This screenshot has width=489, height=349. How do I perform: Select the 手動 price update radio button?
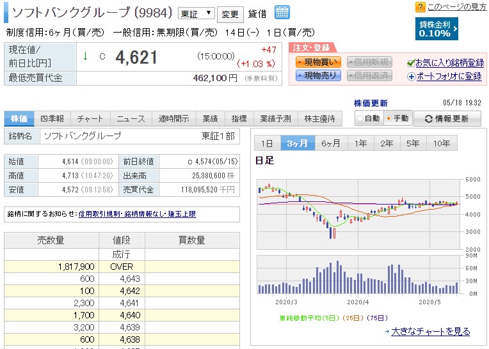click(389, 118)
